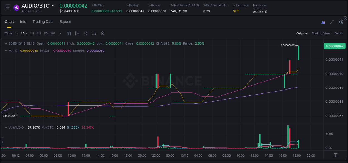The image size is (348, 163).
Task: Favorite the AUDIO/BTC pair star toggle
Action: coord(8,8)
